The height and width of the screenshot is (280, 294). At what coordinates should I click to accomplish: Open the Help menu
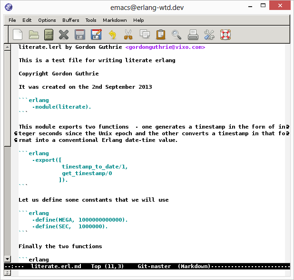(138, 20)
